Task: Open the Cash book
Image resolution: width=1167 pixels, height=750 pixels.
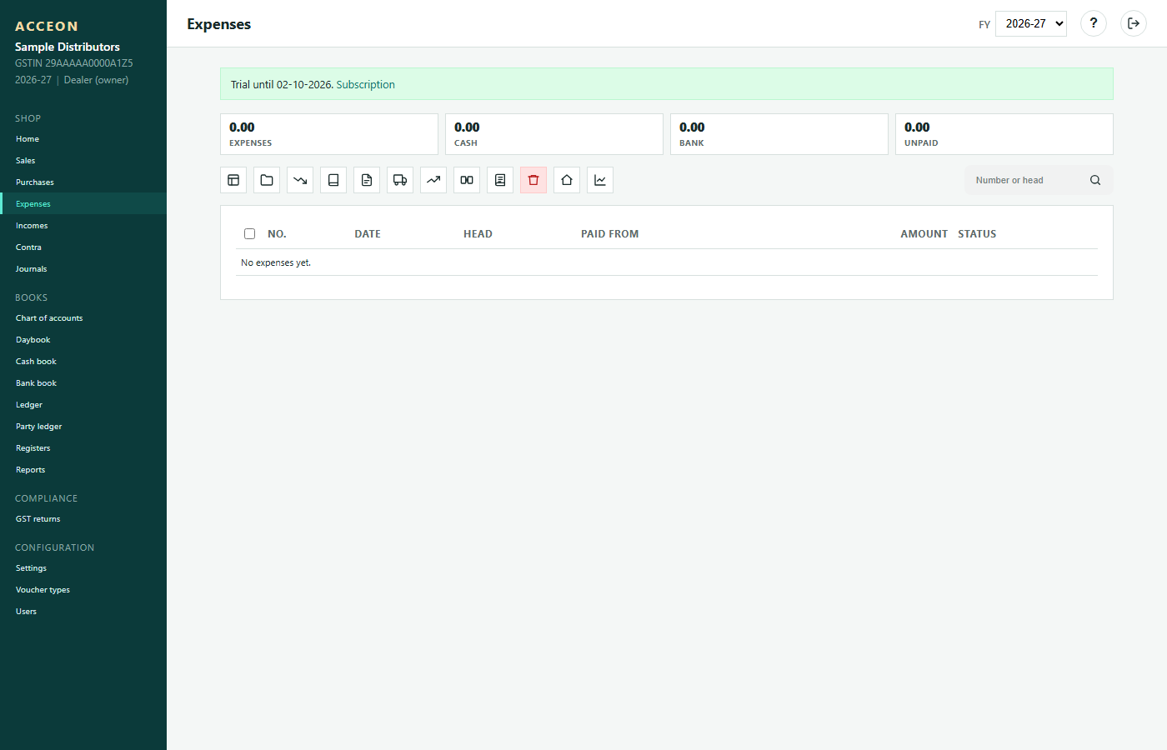Action: [x=83, y=362]
